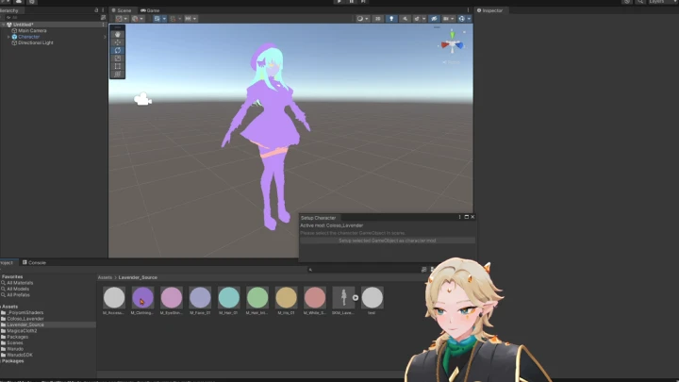The width and height of the screenshot is (679, 382).
Task: Open Scene view more options menu
Action: [468, 10]
